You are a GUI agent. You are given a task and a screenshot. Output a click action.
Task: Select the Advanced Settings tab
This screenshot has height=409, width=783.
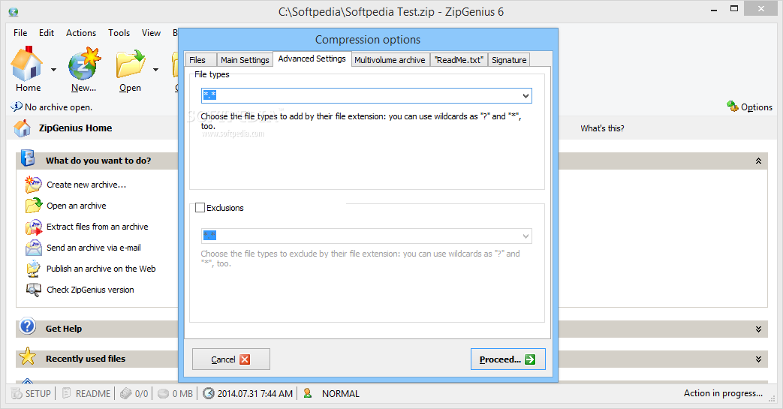tap(312, 59)
